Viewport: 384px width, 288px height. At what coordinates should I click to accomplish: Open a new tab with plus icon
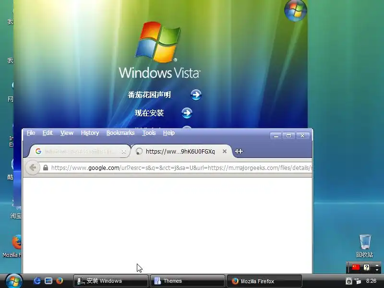[239, 151]
